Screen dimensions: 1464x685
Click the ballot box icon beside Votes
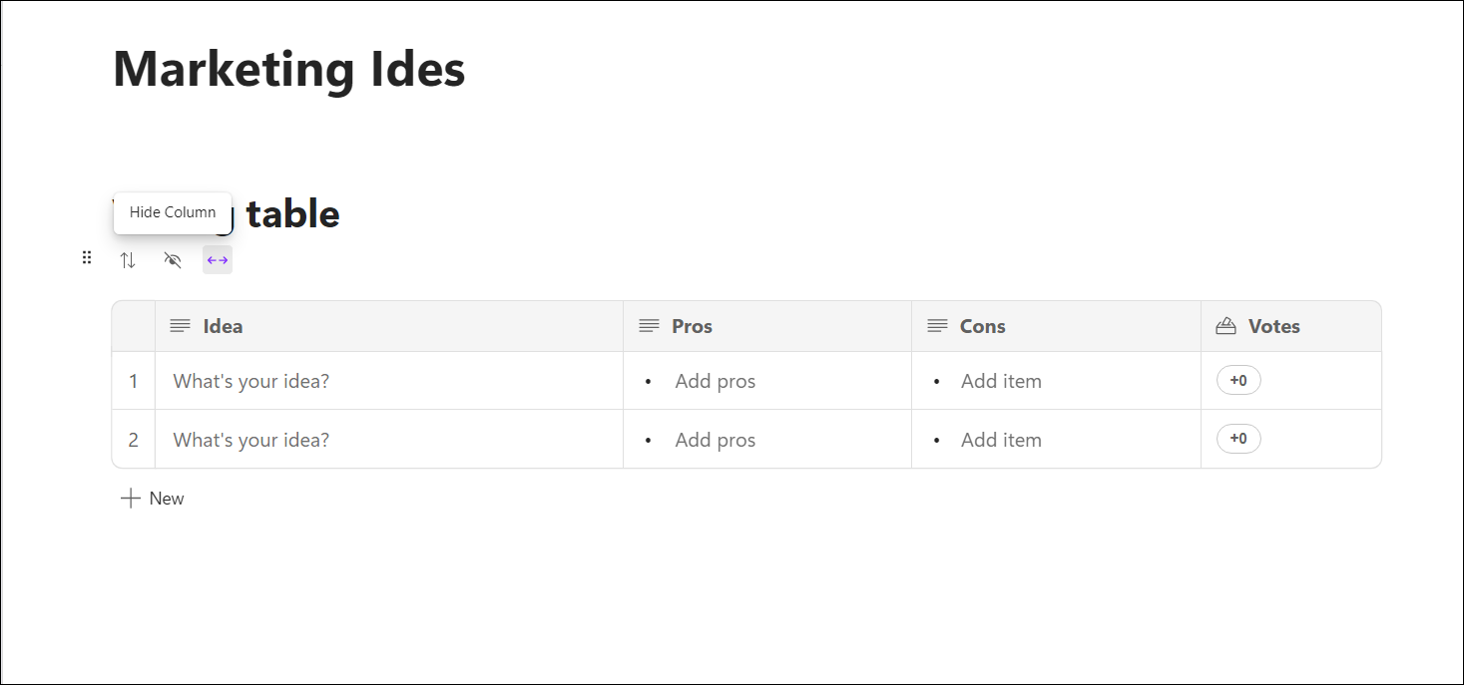[x=1226, y=326]
